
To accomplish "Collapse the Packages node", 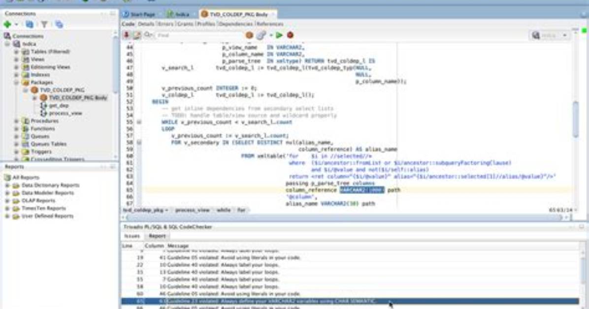I will point(16,82).
